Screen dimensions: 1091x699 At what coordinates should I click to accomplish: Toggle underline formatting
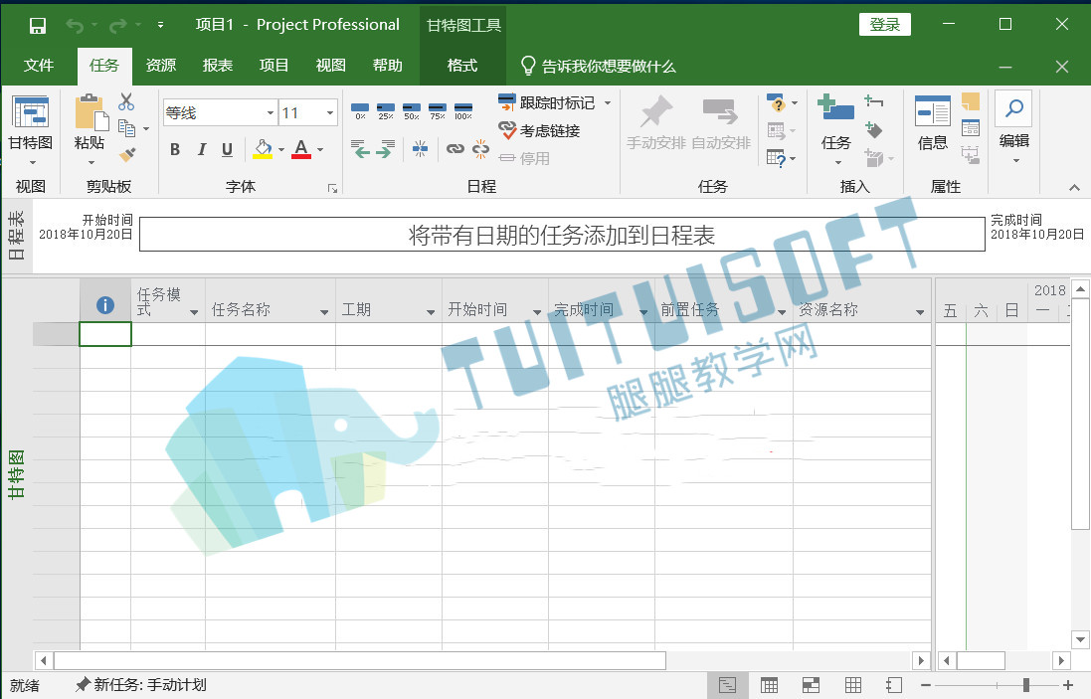(227, 149)
